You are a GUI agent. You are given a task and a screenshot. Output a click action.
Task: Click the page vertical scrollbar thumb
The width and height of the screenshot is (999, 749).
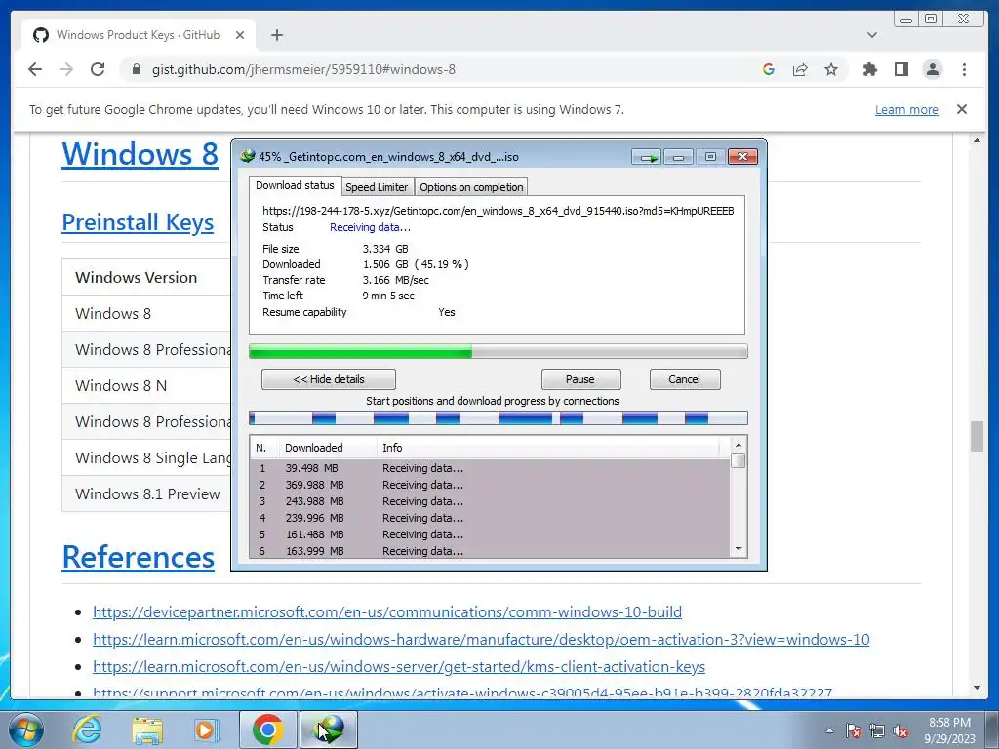[x=977, y=436]
